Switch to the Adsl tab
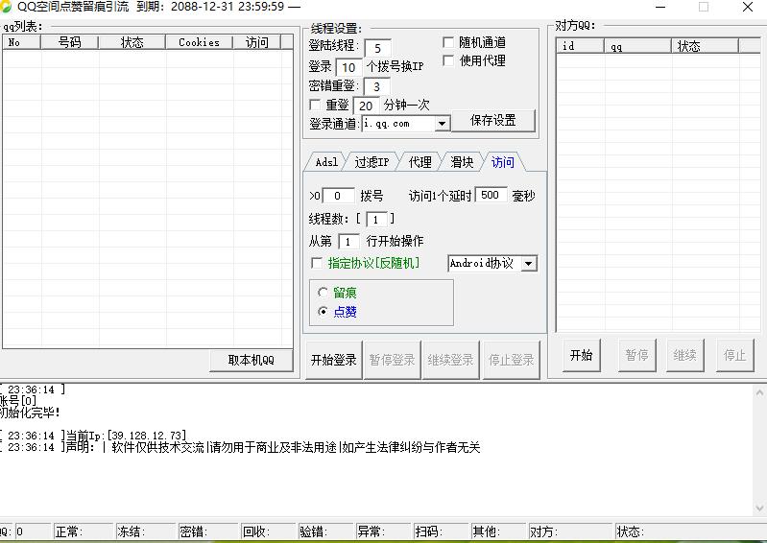 pos(326,162)
